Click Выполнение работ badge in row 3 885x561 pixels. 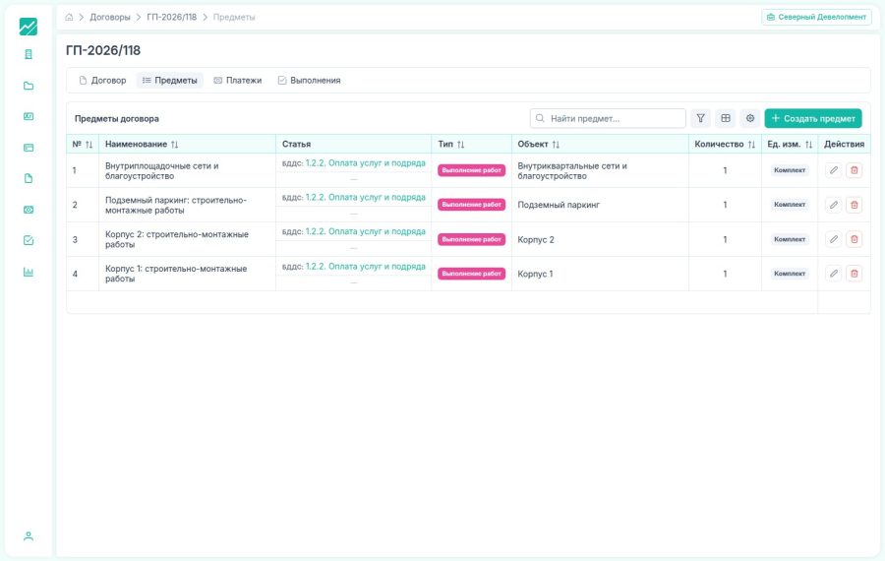(x=471, y=239)
